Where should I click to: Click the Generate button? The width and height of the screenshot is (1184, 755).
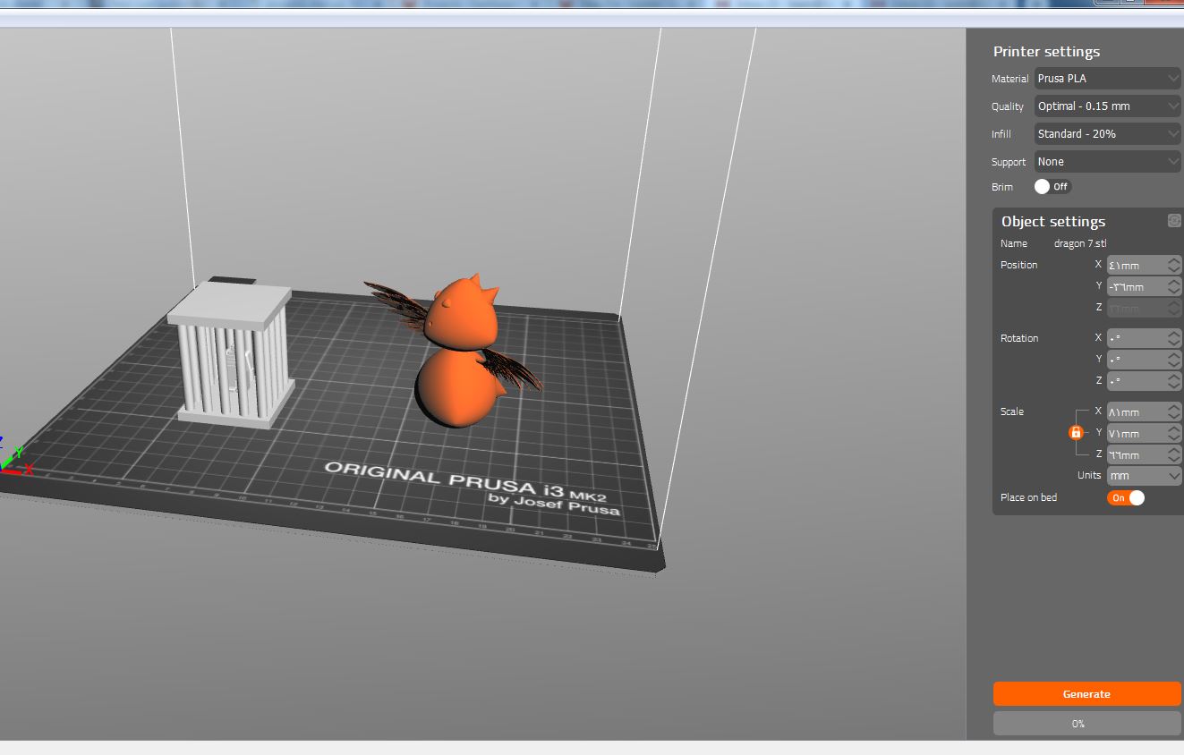[1087, 694]
